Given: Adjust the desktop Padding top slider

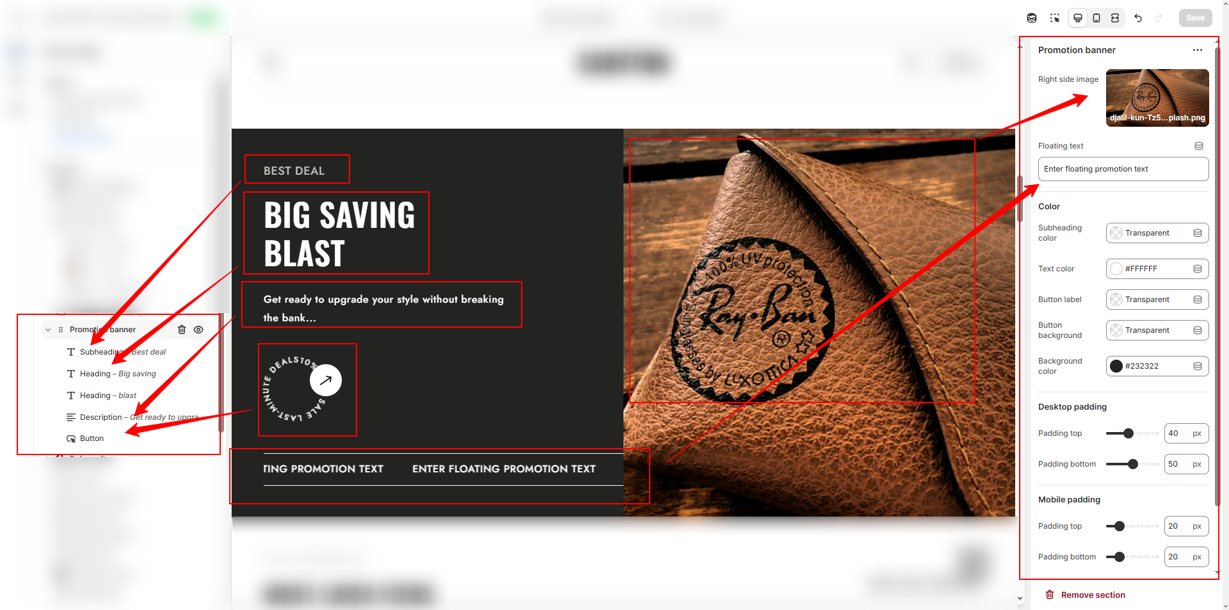Looking at the screenshot, I should (x=1129, y=433).
